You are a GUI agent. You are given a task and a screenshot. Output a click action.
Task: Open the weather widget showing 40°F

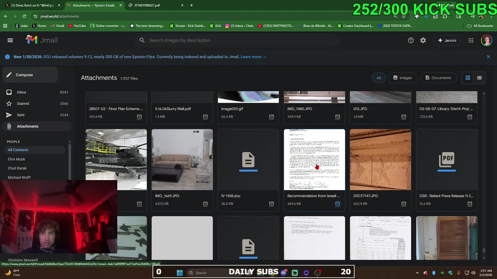(x=12, y=273)
